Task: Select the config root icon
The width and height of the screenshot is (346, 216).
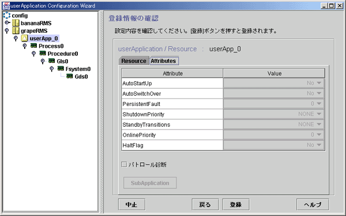Action: [x=6, y=15]
